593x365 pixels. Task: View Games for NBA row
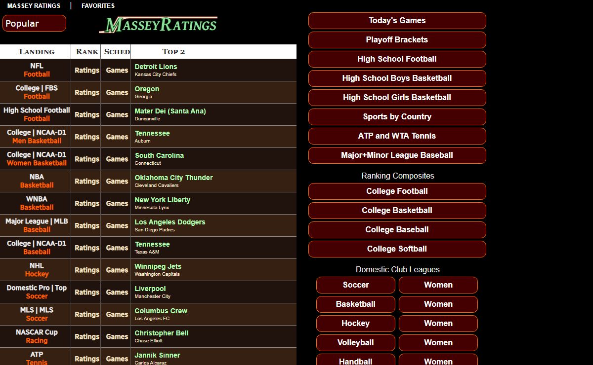point(117,181)
